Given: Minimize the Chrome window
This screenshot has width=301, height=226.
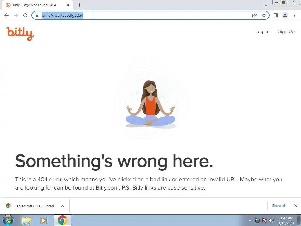Looking at the screenshot, I should pos(276,3).
